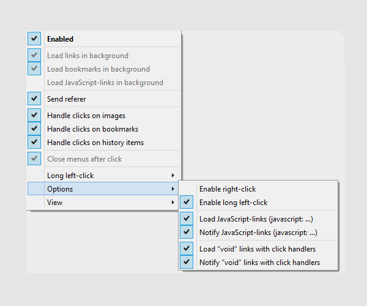Viewport: 367px width, 306px height.
Task: Uncheck Load "void" links checkmark
Action: (187, 248)
